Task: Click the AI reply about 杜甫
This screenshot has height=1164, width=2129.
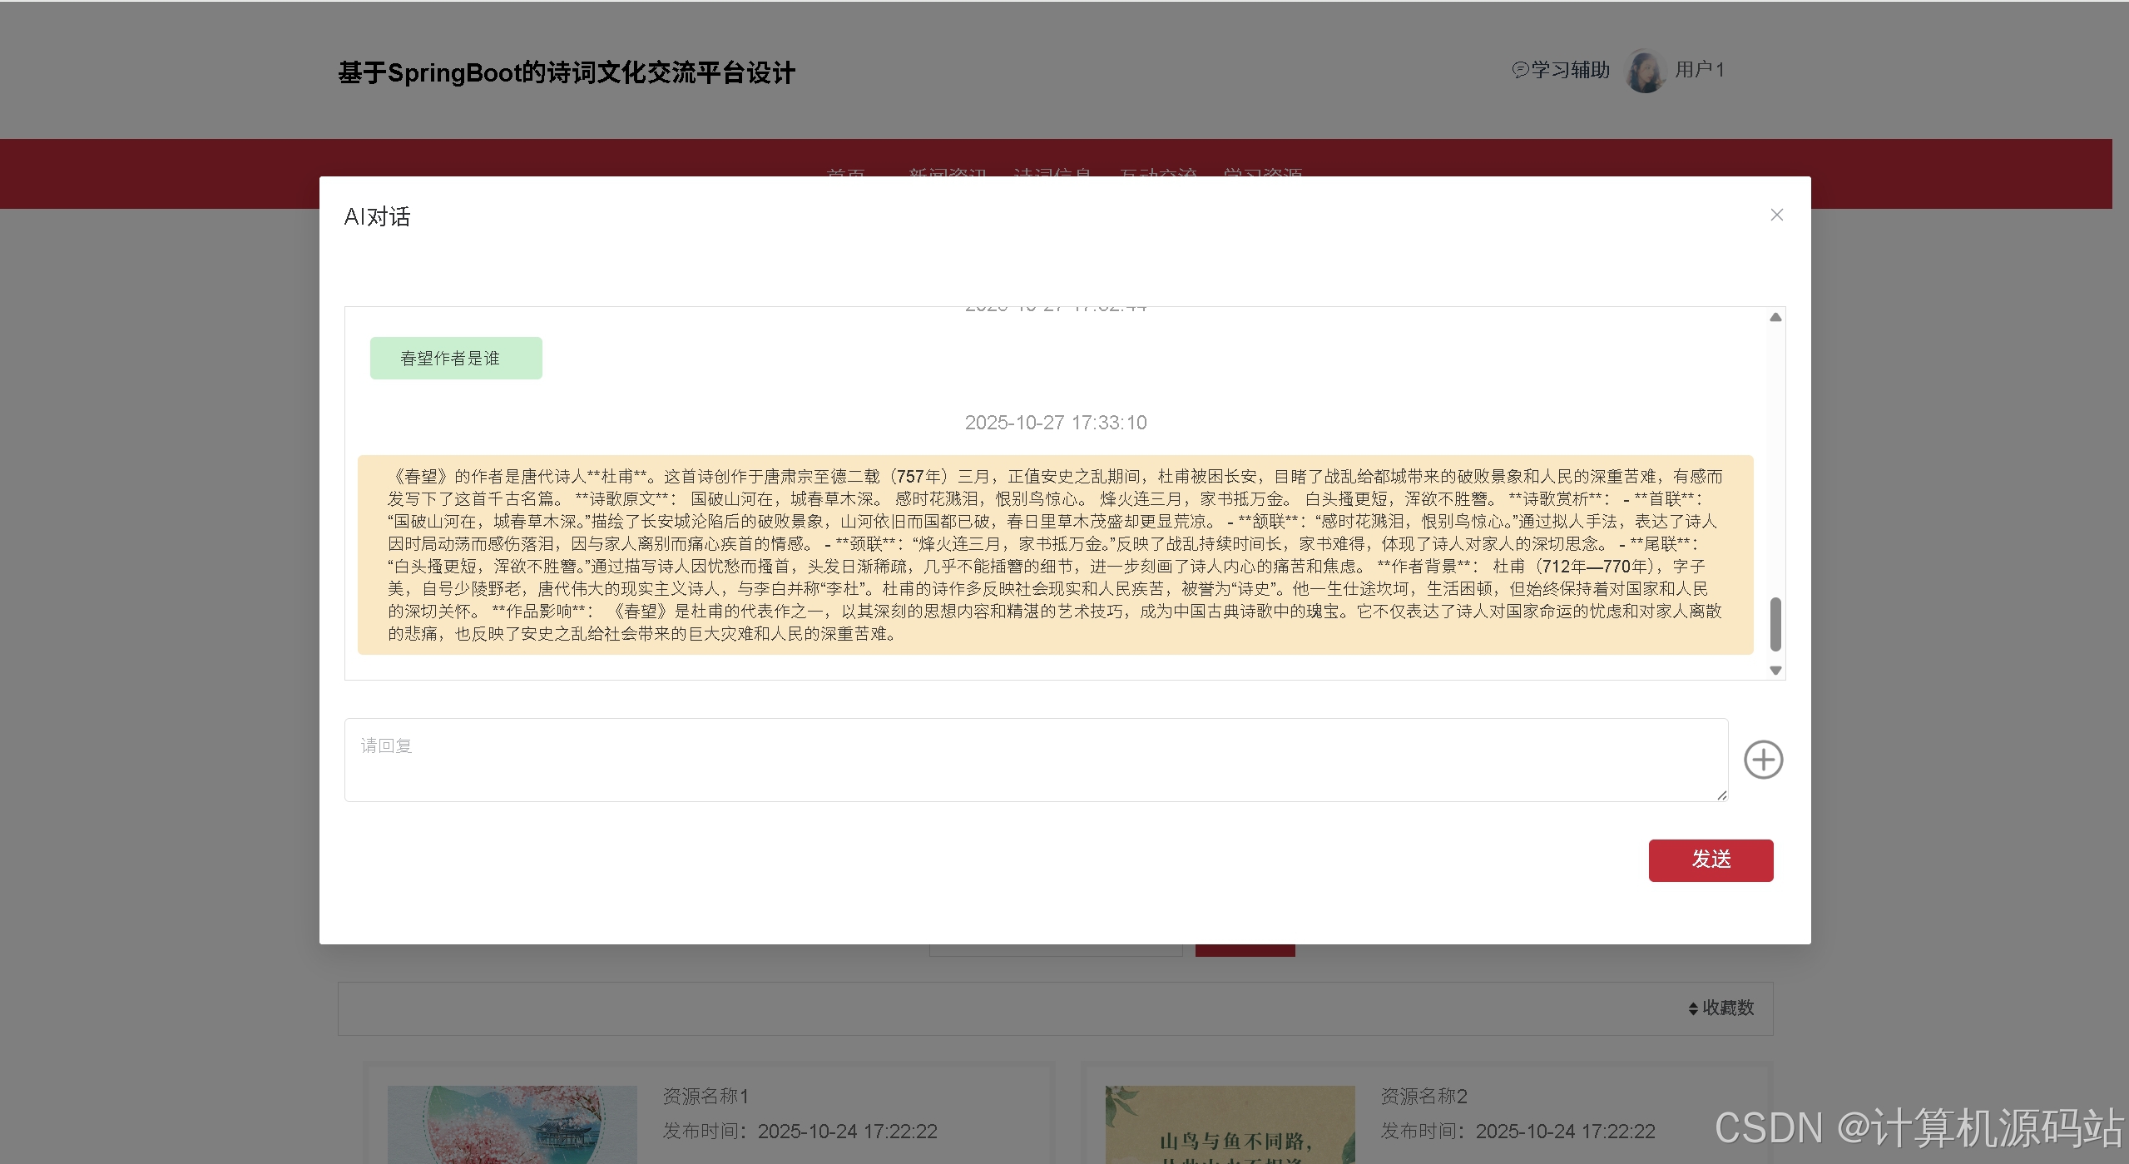Action: click(x=1055, y=555)
